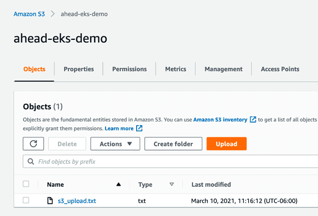Click the search magnifier icon in prefix field

(x=31, y=161)
